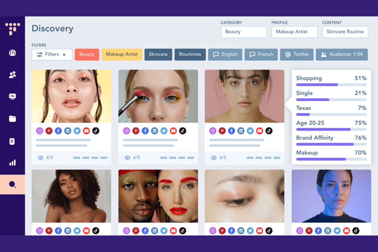Open the Content dropdown showing Skincare Routine
This screenshot has height=252, width=378.
[x=345, y=32]
